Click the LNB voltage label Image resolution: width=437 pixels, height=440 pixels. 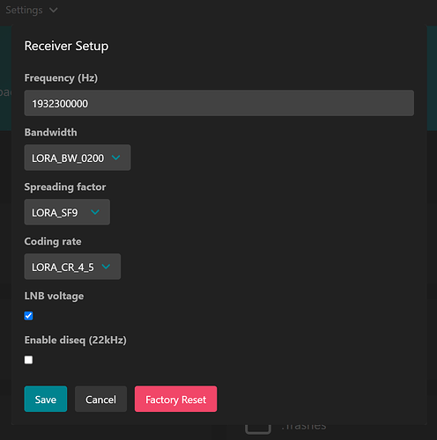pyautogui.click(x=54, y=296)
